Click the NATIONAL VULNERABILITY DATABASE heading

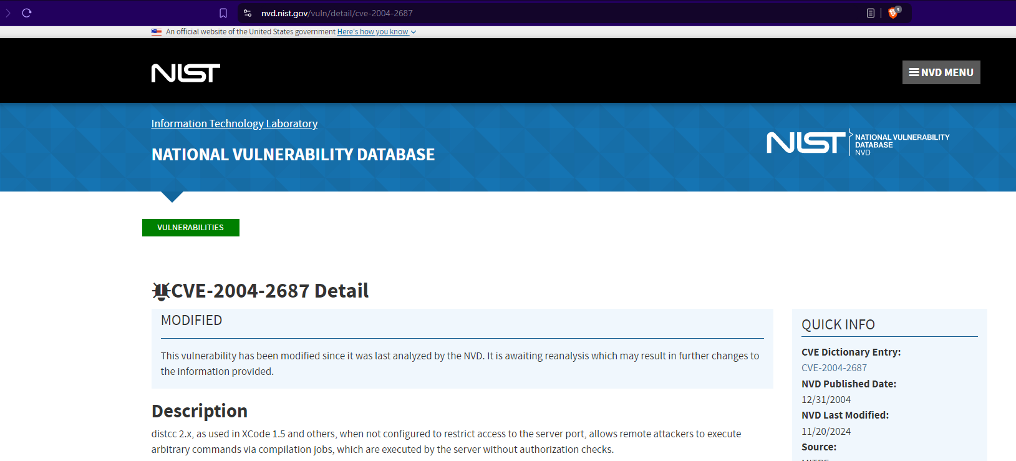[293, 155]
